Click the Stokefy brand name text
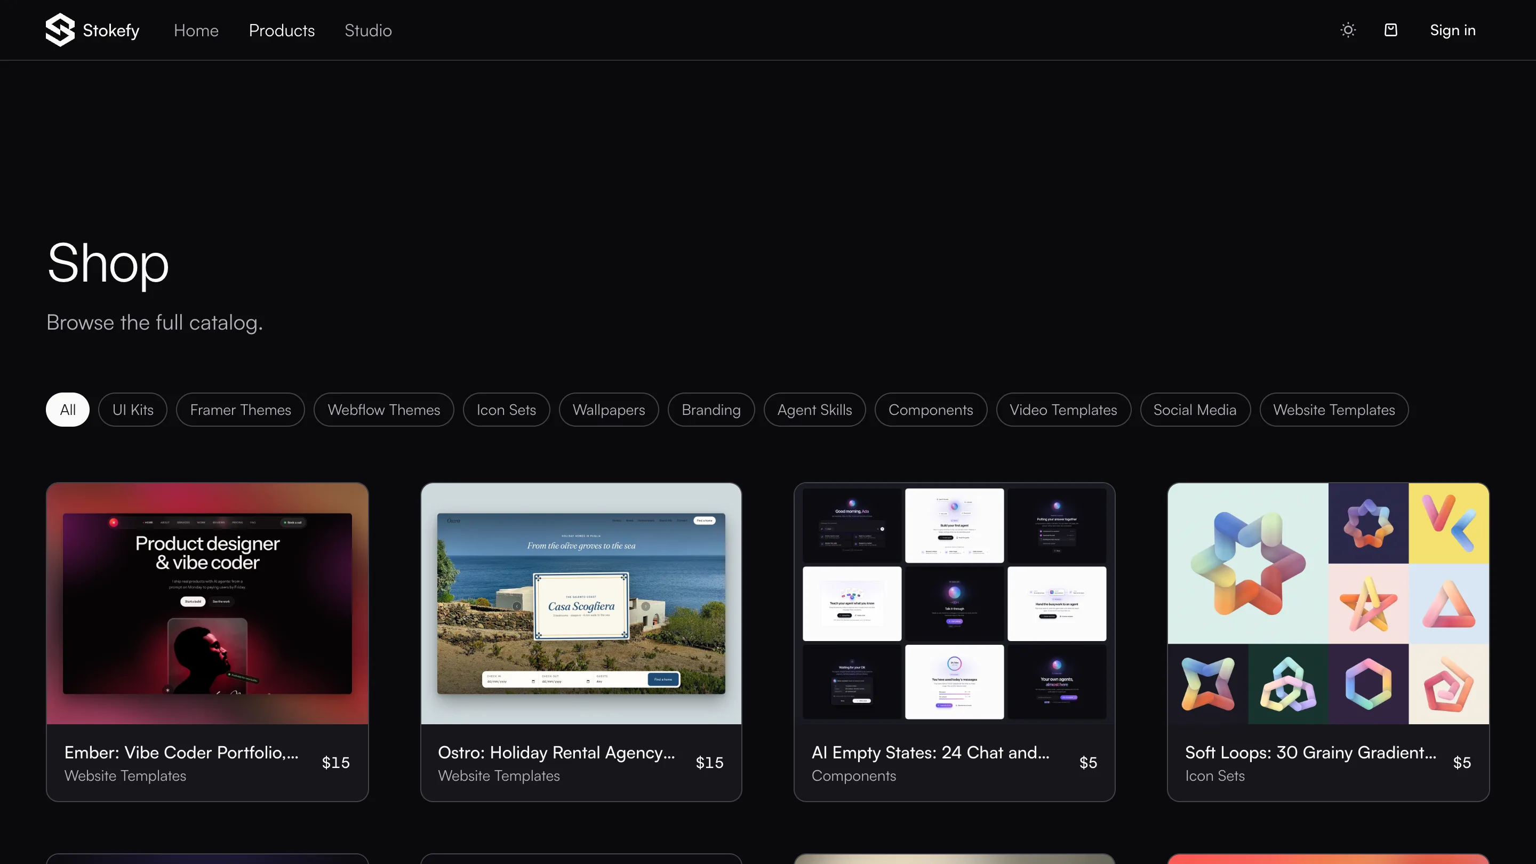 (111, 30)
